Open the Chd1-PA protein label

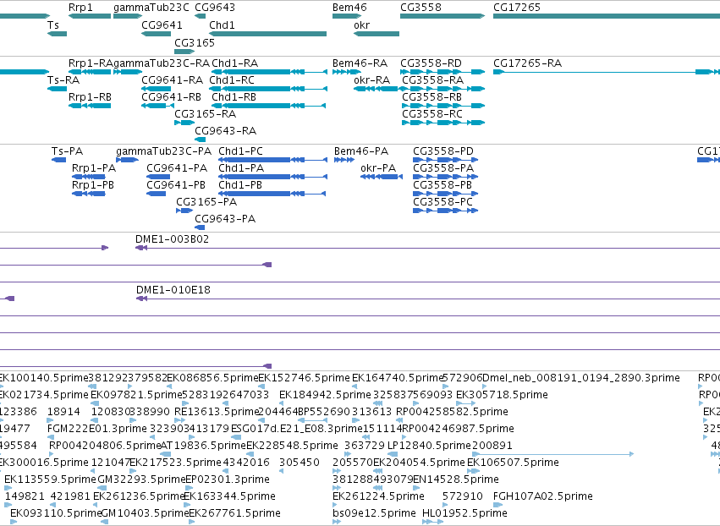241,168
